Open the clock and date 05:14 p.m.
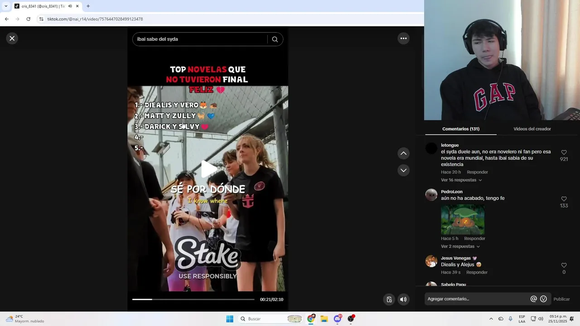Image resolution: width=580 pixels, height=326 pixels. point(558,319)
